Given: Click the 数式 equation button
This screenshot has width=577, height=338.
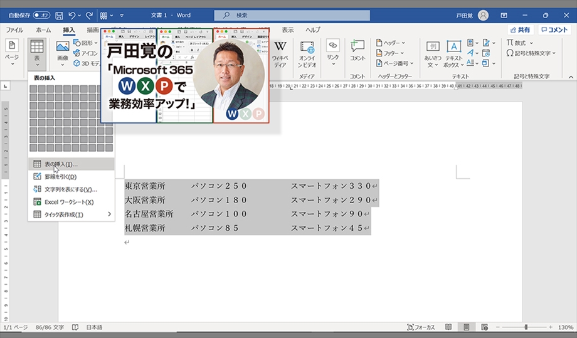Looking at the screenshot, I should 519,43.
